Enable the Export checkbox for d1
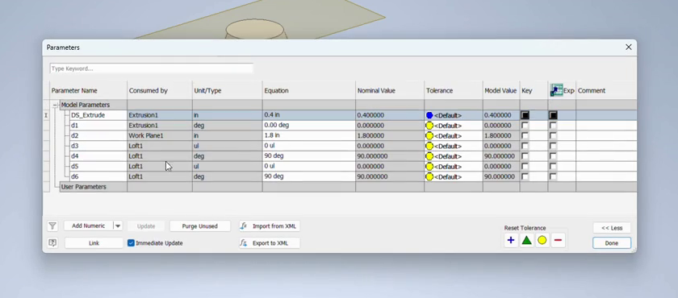Viewport: 678px width, 298px height. click(x=553, y=126)
